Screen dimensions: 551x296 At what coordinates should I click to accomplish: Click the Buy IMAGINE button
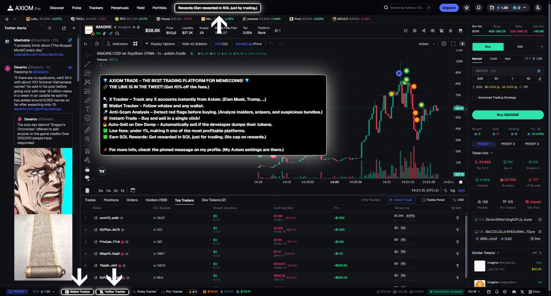[x=509, y=115]
